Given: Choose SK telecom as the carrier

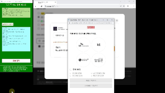Looking at the screenshot, I should [83, 45].
